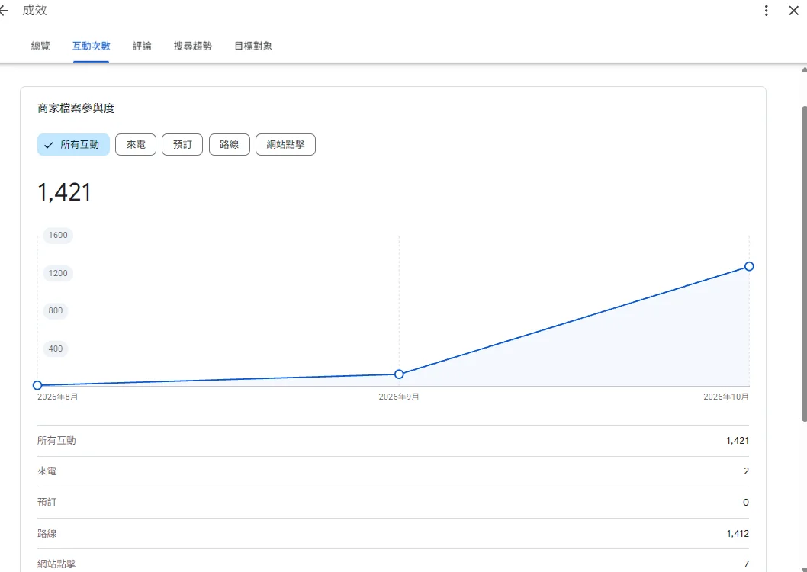Filter the chart by 來電
The height and width of the screenshot is (572, 807).
pos(136,145)
